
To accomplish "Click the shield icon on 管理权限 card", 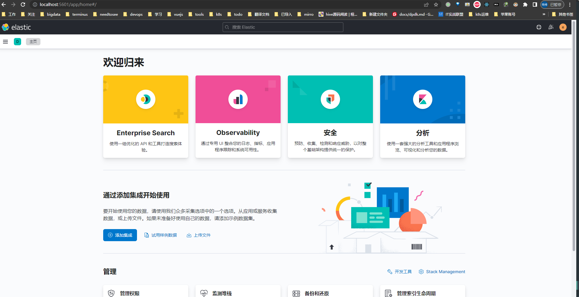I will pos(111,293).
